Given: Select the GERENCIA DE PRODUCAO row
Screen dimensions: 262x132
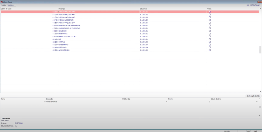Looking at the screenshot, I should pos(130,36).
